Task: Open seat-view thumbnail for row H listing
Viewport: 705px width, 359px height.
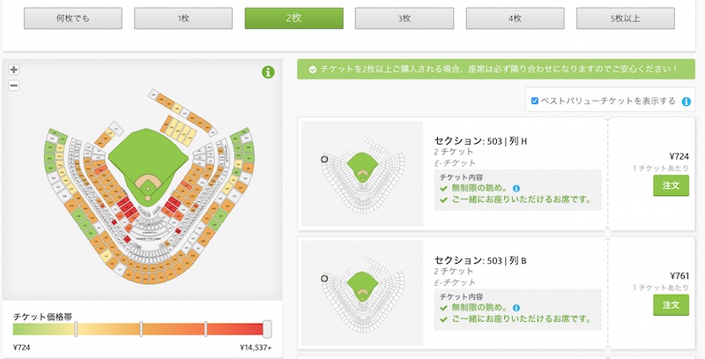Action: [362, 174]
